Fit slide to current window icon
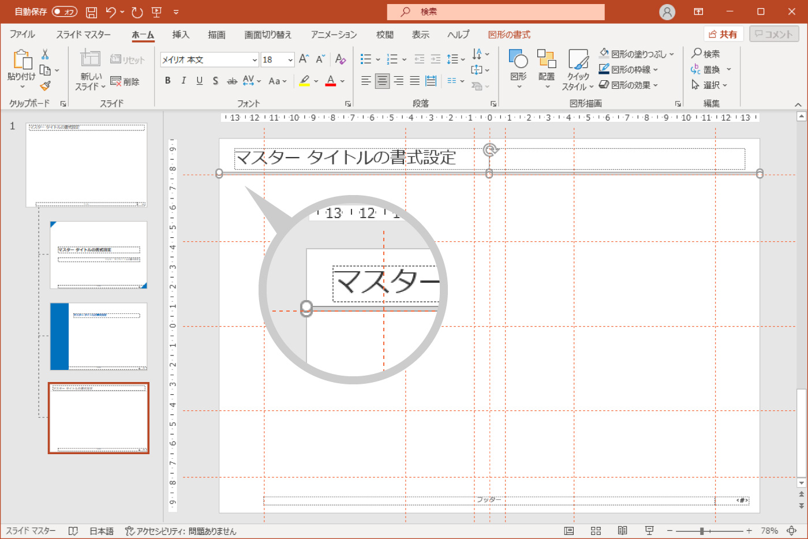 (792, 531)
